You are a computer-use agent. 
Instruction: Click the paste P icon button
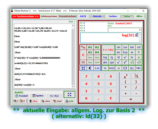[x=23, y=101]
